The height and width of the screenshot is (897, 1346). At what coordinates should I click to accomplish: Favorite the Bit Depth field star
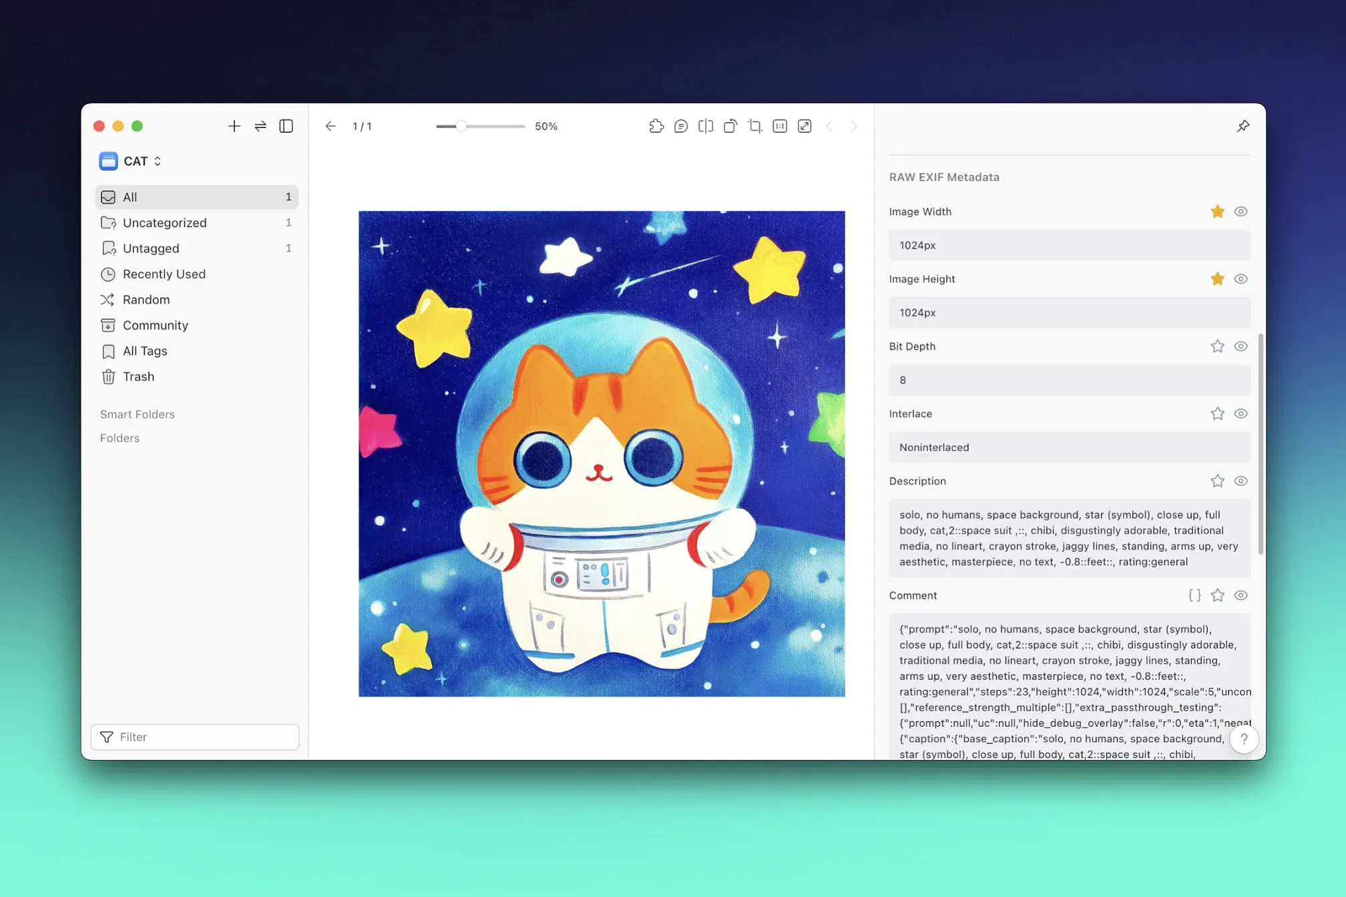1217,346
